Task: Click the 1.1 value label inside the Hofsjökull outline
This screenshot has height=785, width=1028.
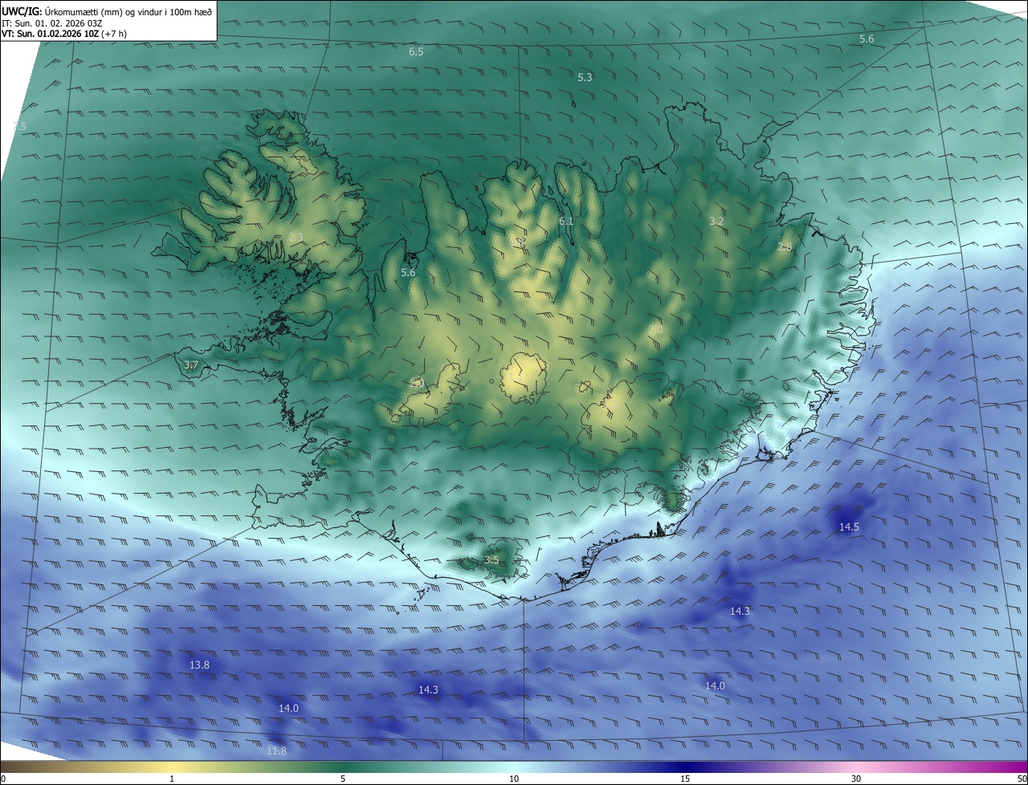Action: click(x=515, y=376)
